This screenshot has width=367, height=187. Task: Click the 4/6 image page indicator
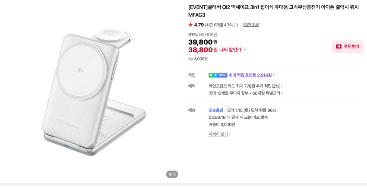coord(172,174)
